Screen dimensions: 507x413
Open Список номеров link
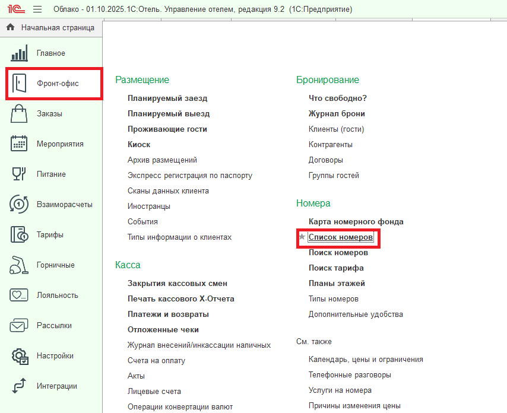341,237
